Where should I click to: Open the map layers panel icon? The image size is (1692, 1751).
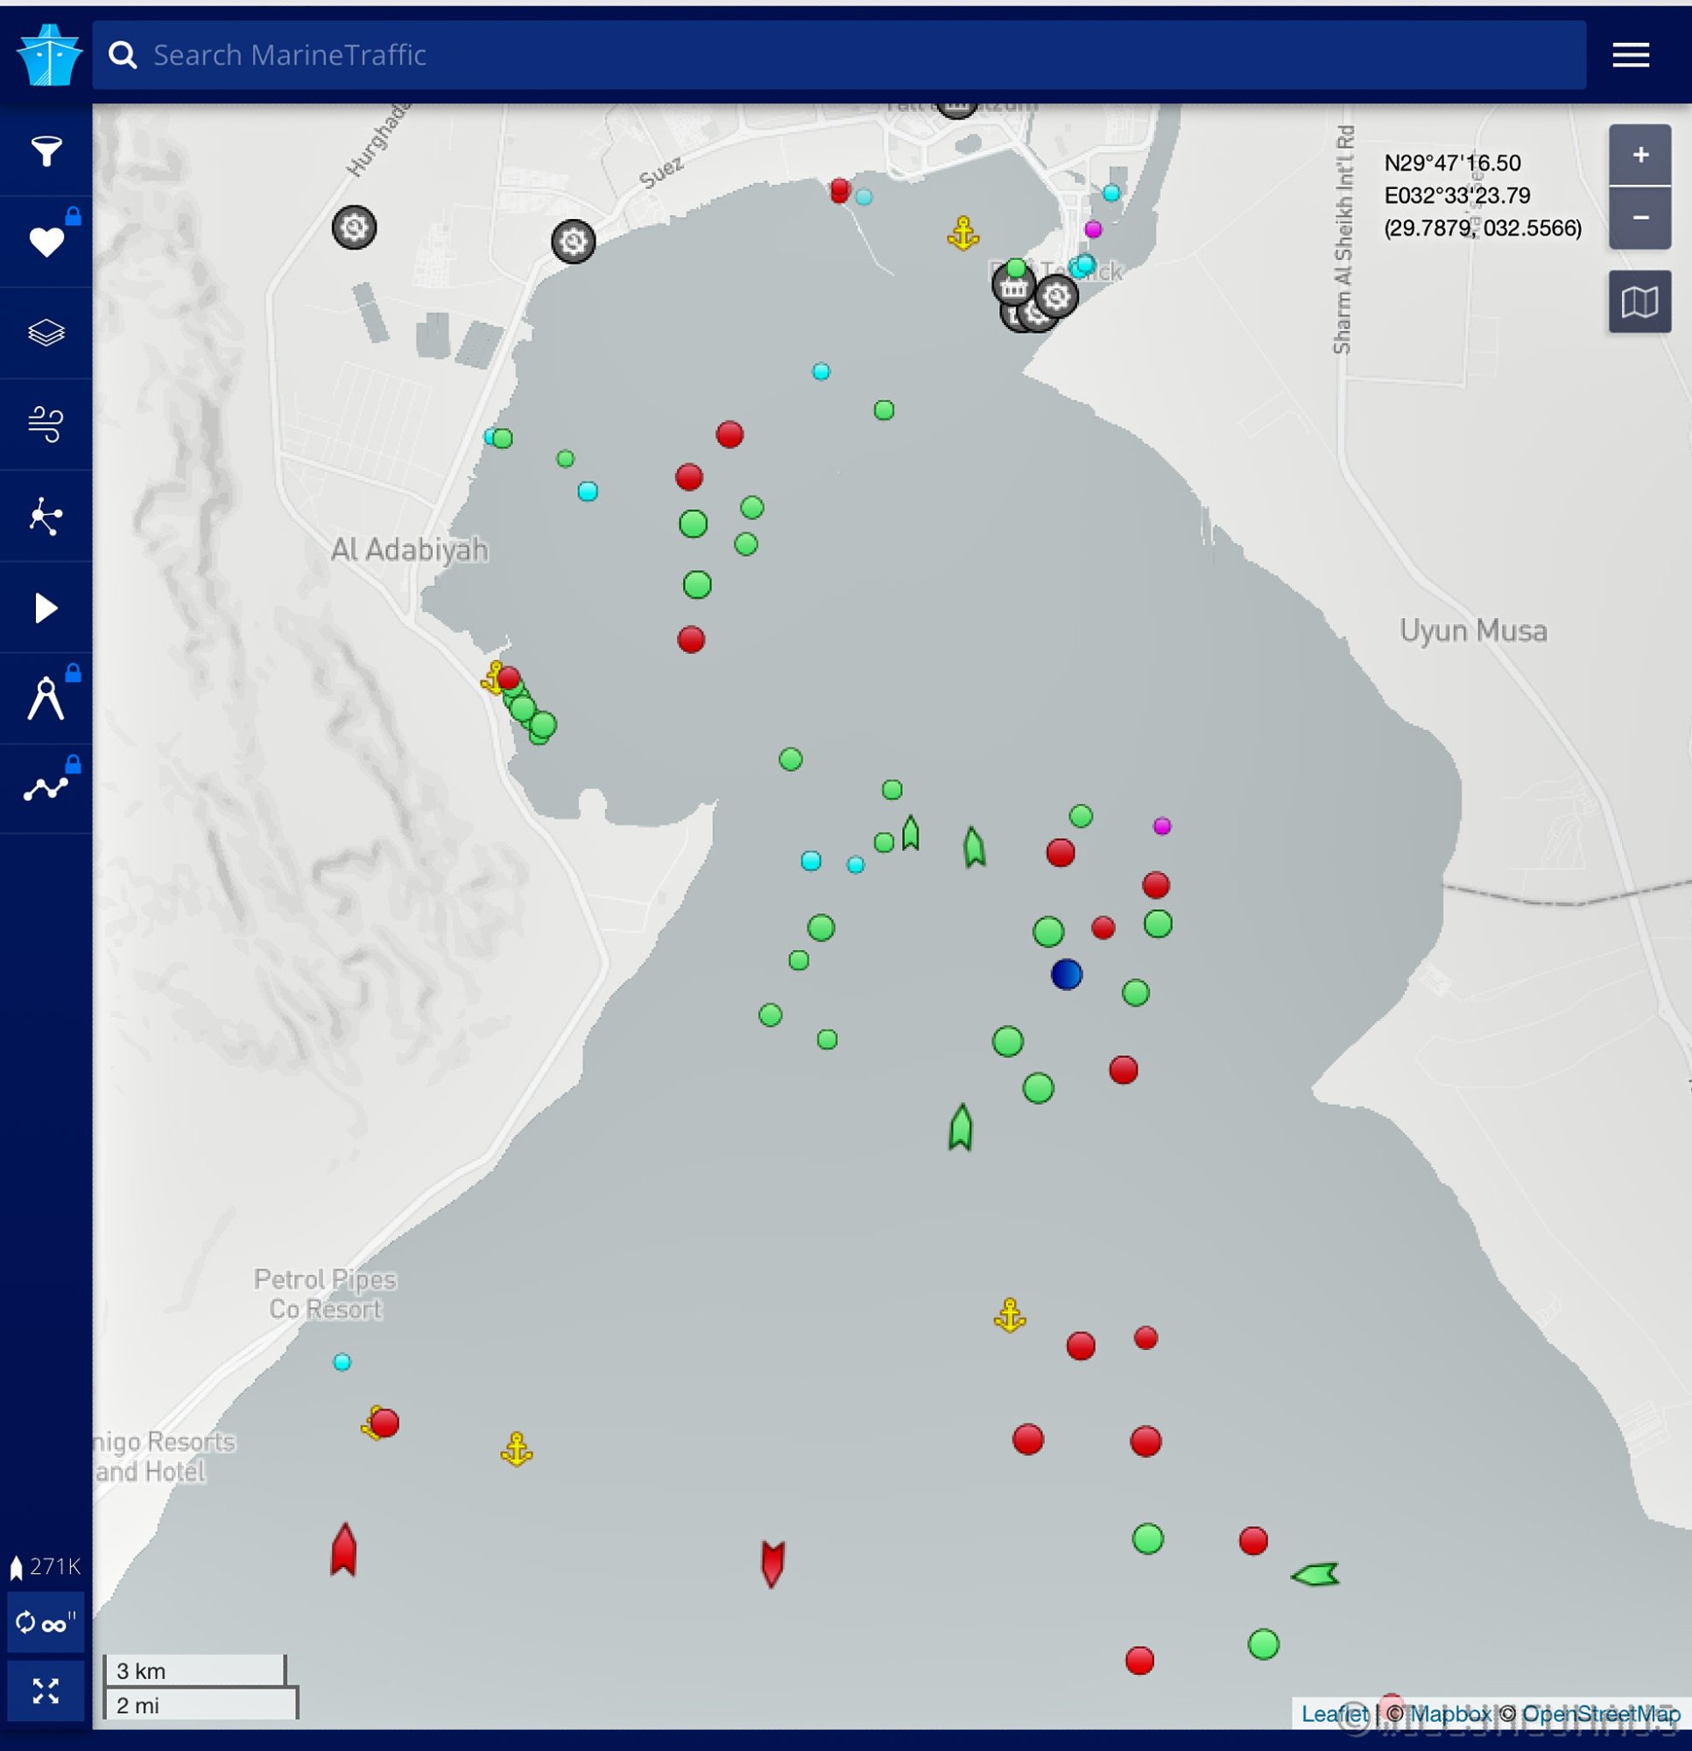[x=46, y=334]
